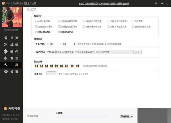This screenshot has width=171, height=123.
Task: Click the second chat emoticon
Action: point(41,66)
